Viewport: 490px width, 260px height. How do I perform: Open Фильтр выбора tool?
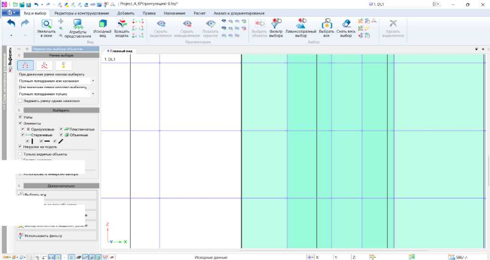276,28
